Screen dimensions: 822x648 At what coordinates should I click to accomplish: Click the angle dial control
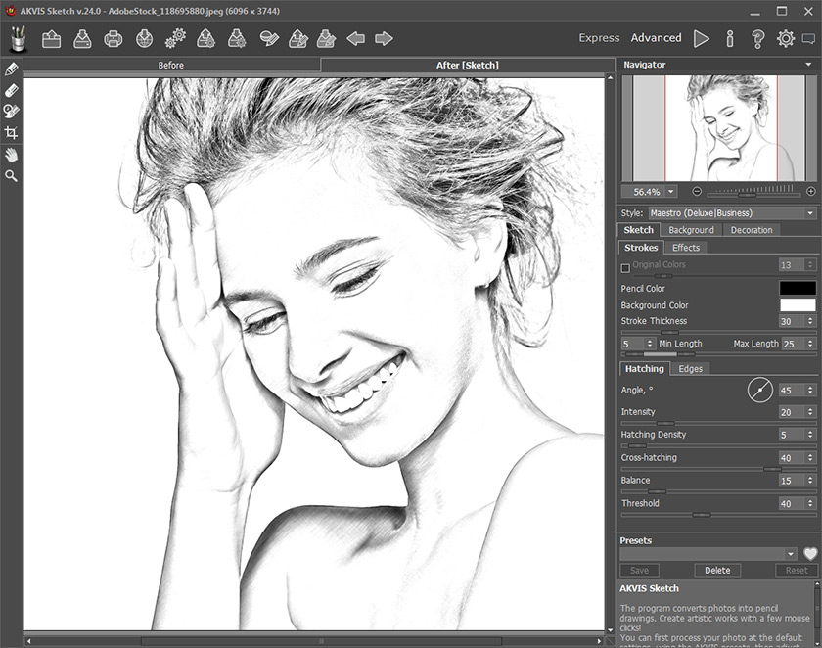tap(759, 390)
